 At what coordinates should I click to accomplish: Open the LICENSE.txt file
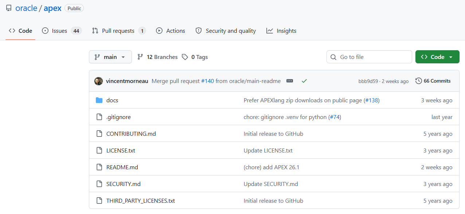tap(121, 150)
